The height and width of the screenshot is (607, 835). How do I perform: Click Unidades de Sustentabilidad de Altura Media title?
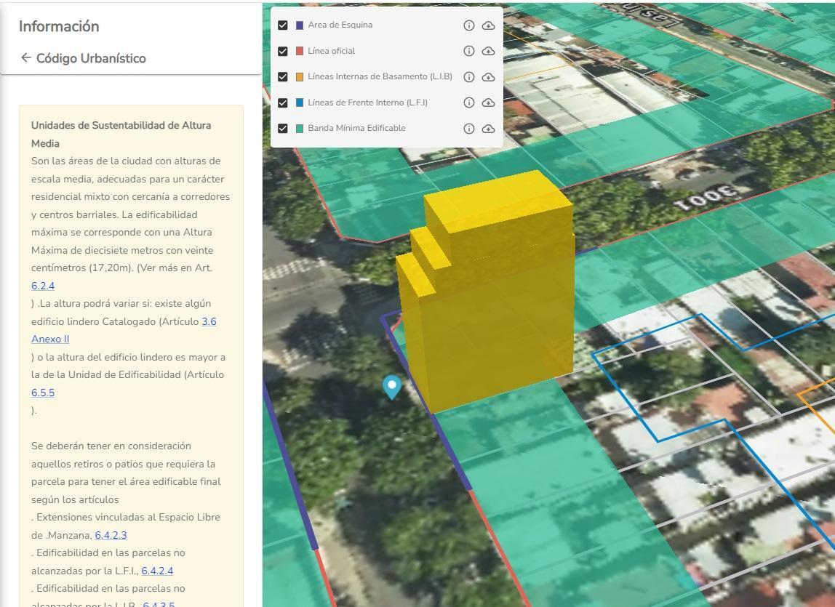click(121, 134)
